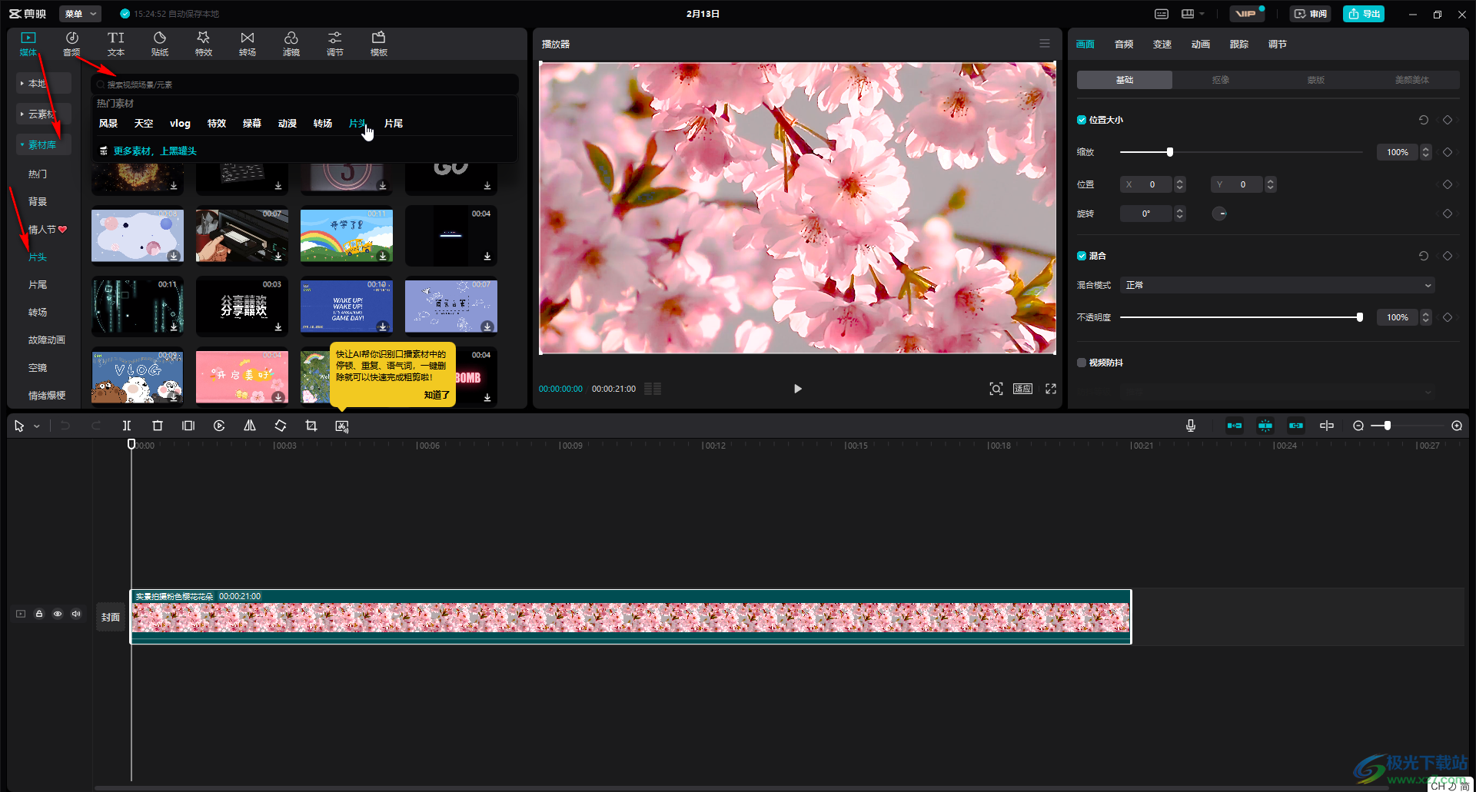This screenshot has height=792, width=1476.
Task: Open the 模板 templates tab
Action: tap(379, 44)
